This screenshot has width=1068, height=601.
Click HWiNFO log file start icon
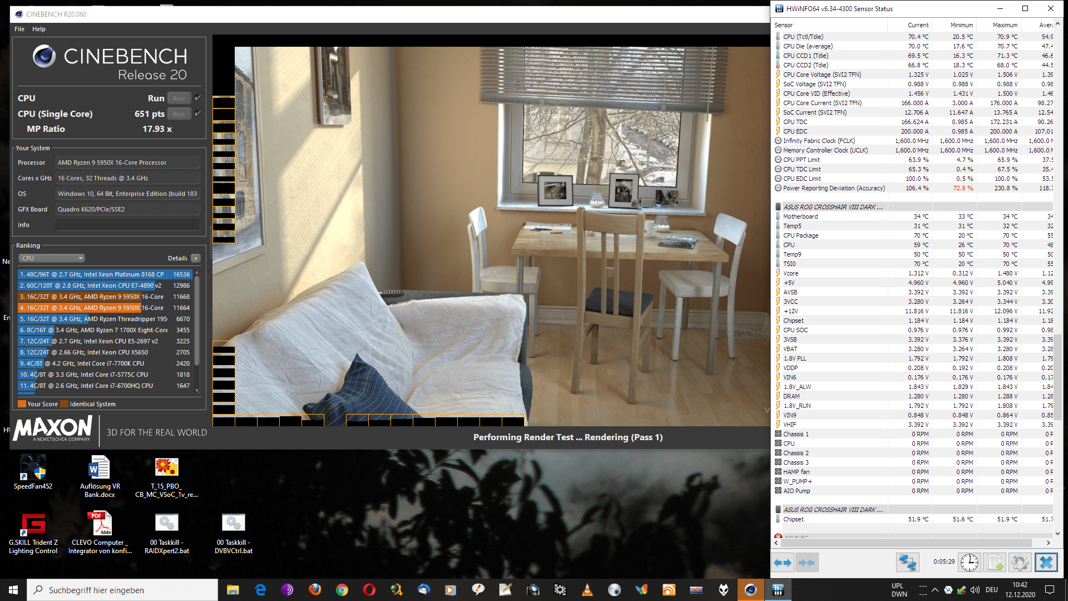click(995, 563)
